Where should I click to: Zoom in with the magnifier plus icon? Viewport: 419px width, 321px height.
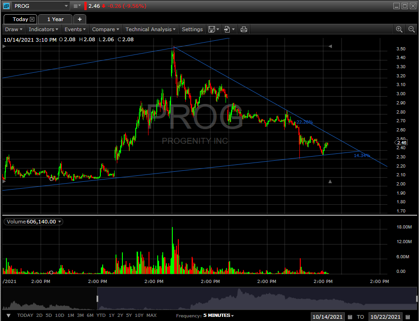tap(399, 29)
